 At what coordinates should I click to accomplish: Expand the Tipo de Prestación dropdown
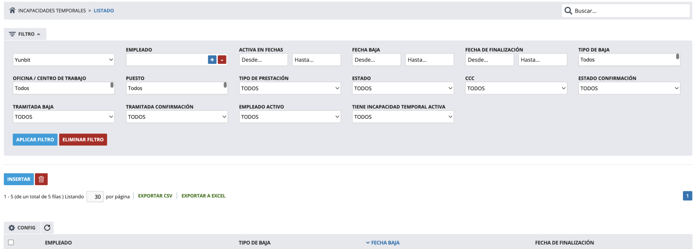290,88
